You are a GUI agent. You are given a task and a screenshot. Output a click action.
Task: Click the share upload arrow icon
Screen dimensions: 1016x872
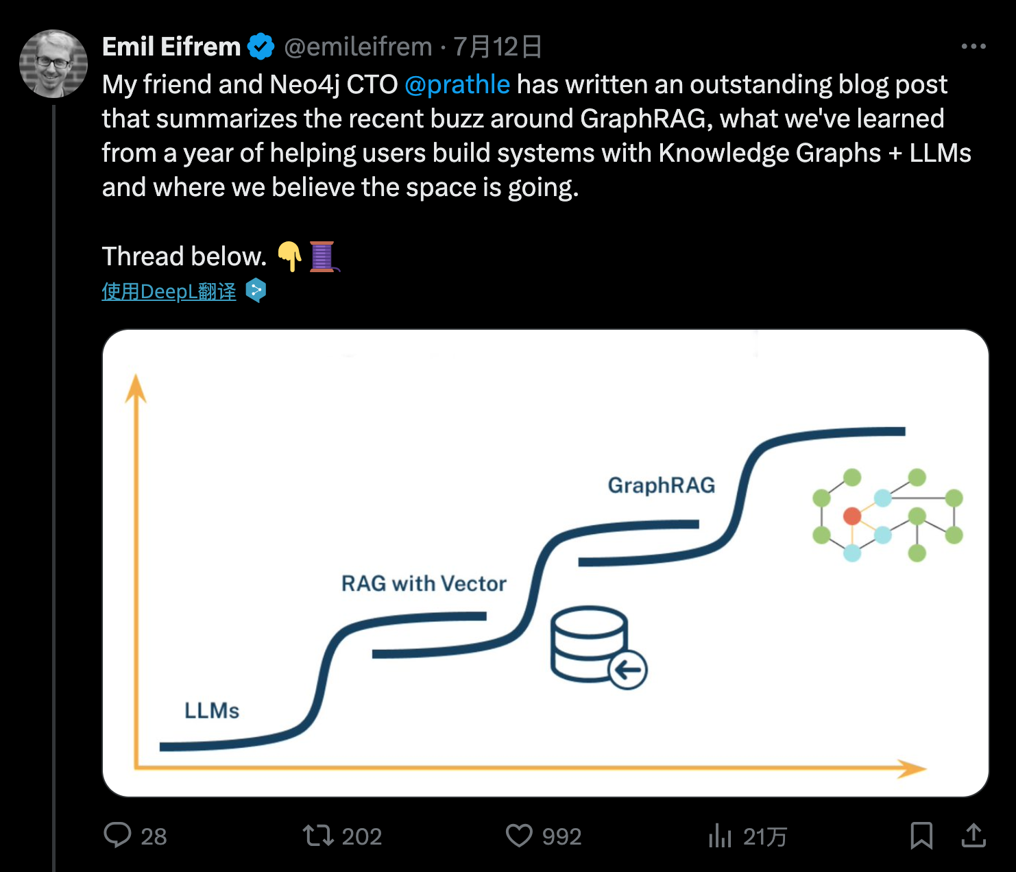point(973,836)
